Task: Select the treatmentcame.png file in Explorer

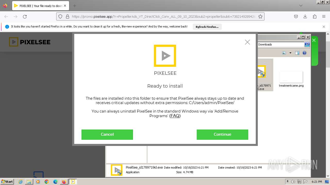Action: tap(291, 80)
